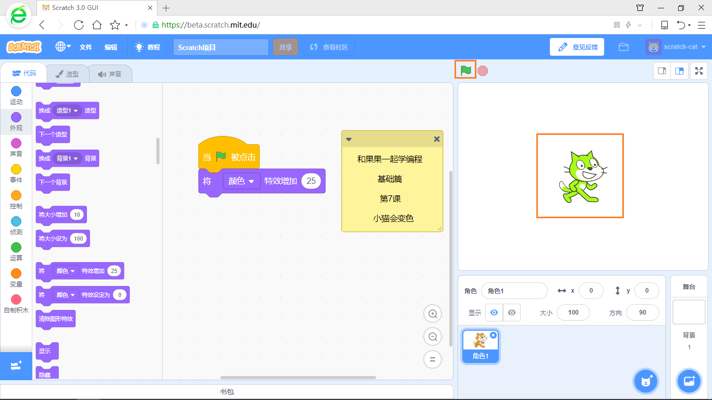Click the green flag to run the project
Screen dimensions: 712x400
pyautogui.click(x=465, y=70)
